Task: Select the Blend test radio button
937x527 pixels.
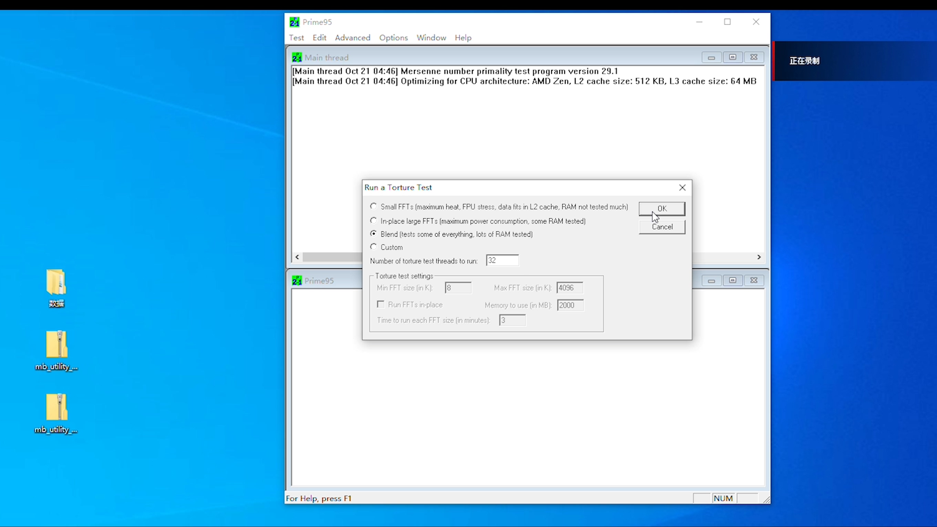Action: click(x=373, y=234)
